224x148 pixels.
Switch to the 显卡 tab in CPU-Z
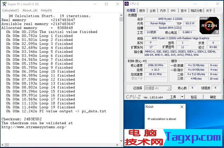click(x=183, y=10)
